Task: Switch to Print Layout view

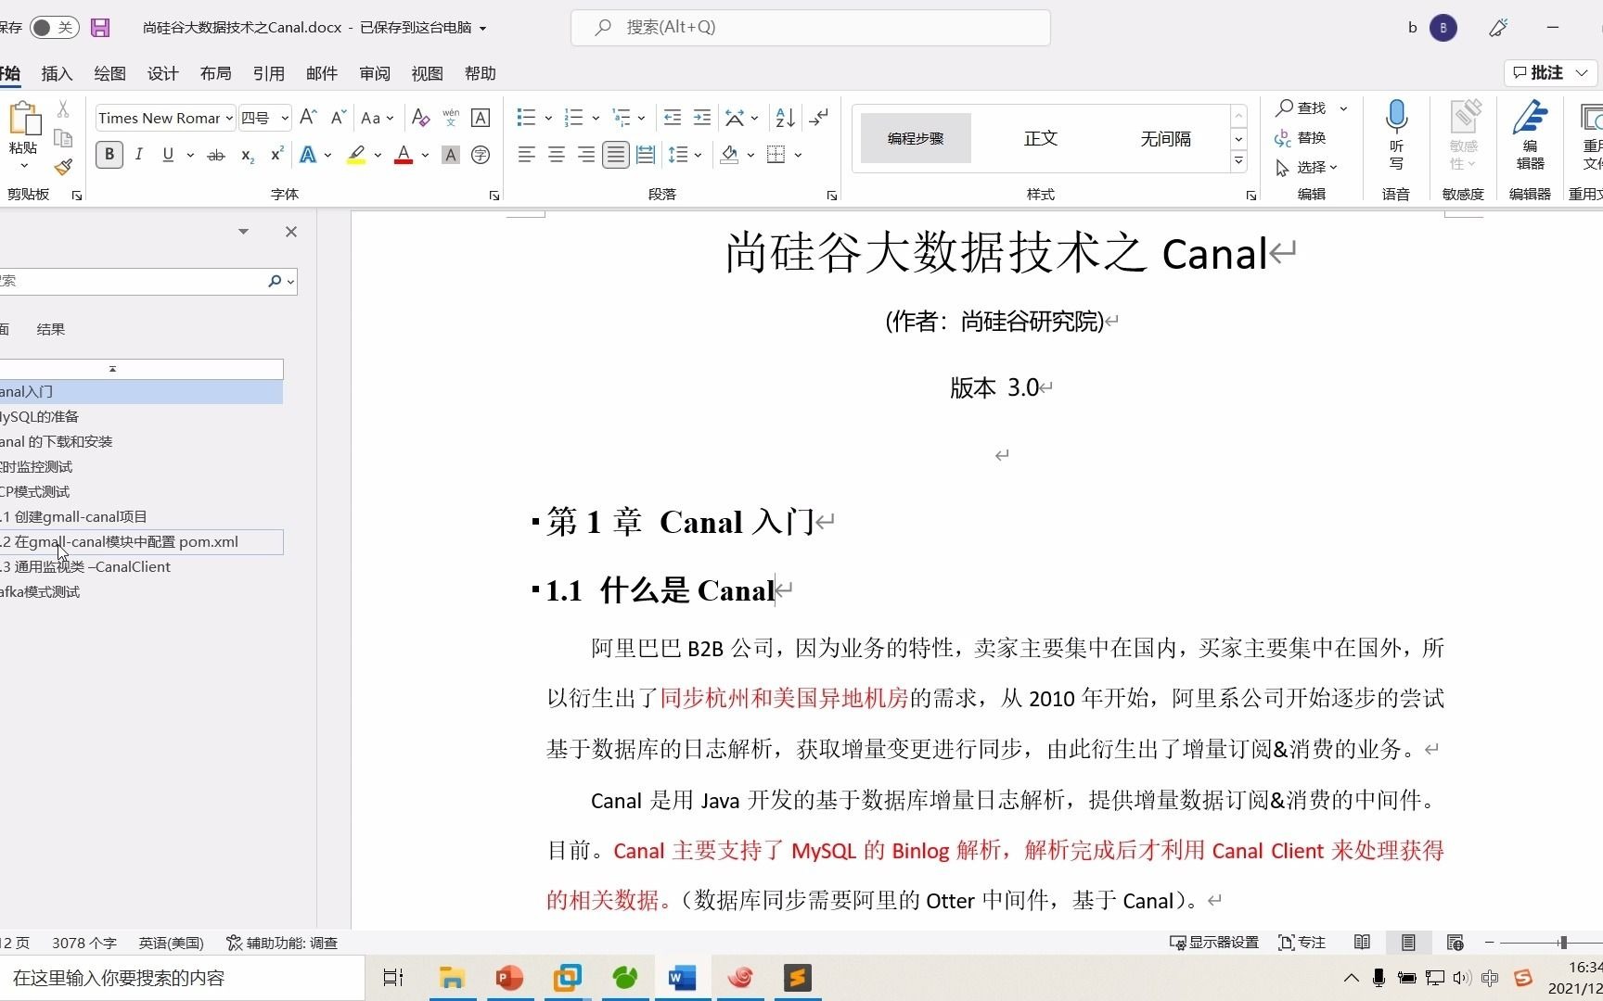Action: (x=1408, y=943)
